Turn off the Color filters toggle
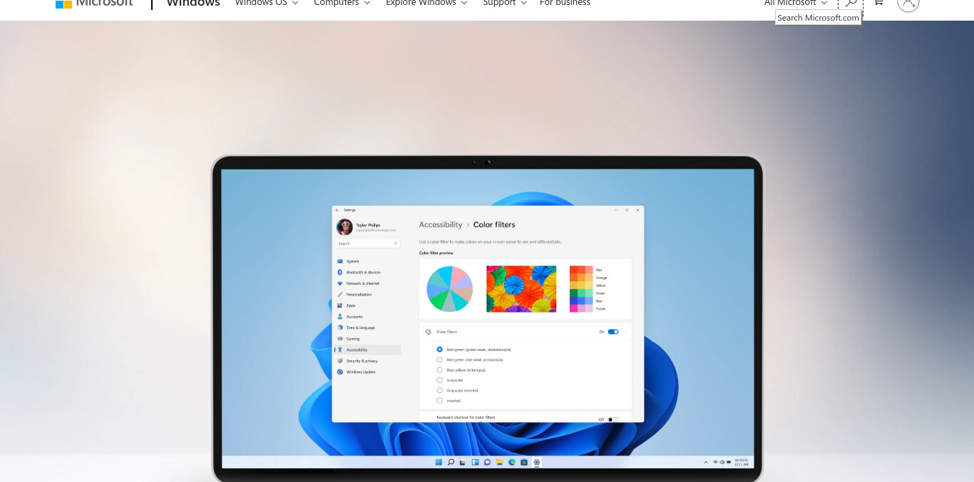The height and width of the screenshot is (482, 974). (x=613, y=332)
